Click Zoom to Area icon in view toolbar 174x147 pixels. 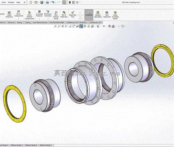(x=59, y=26)
